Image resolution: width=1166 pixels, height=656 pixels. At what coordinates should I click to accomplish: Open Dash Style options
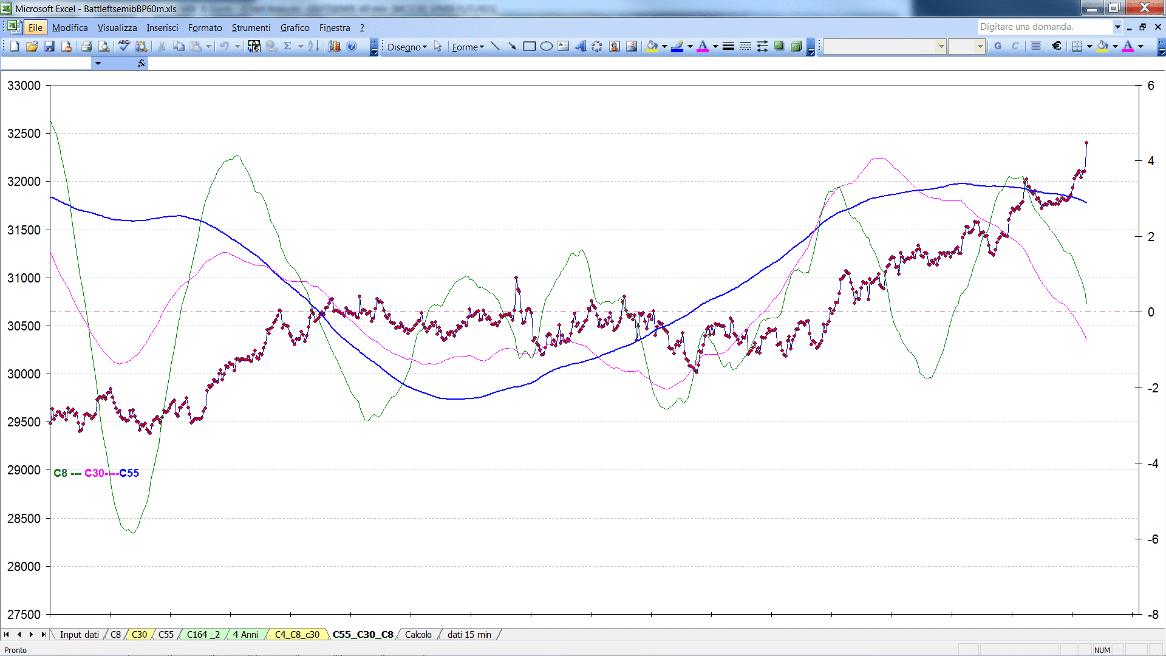coord(745,46)
